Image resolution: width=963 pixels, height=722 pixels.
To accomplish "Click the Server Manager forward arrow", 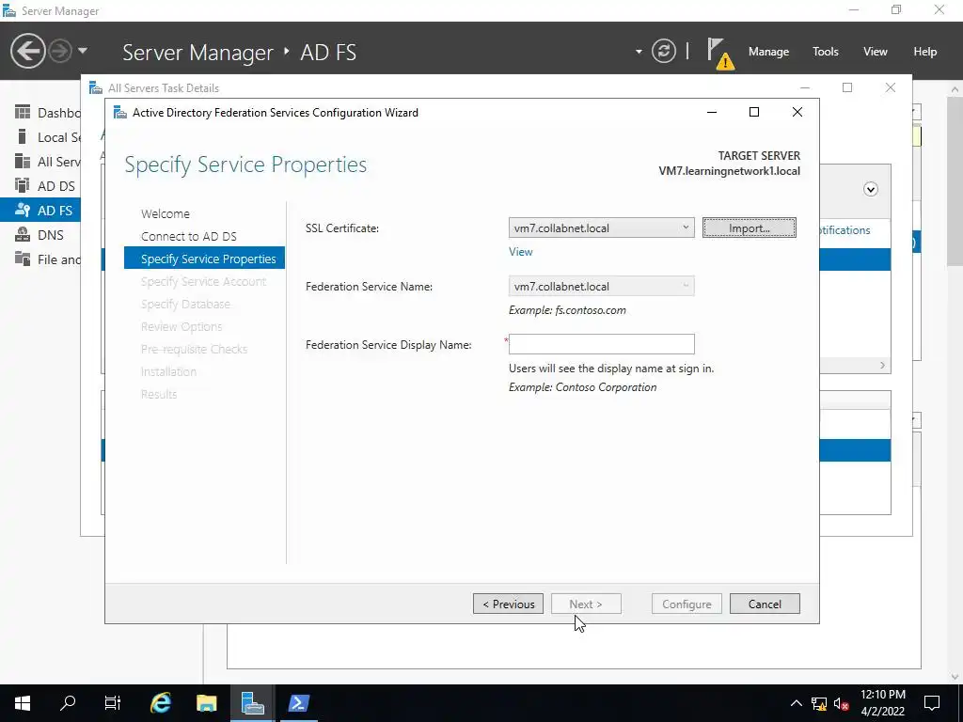I will pyautogui.click(x=60, y=51).
